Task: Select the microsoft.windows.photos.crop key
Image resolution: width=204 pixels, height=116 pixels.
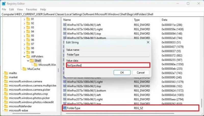Action: 28,94
